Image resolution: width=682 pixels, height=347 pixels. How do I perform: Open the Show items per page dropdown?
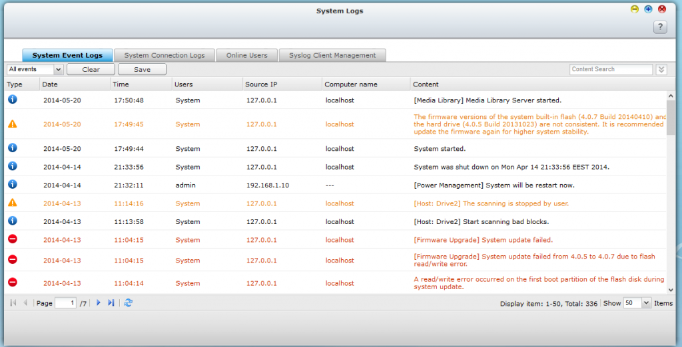pos(636,302)
